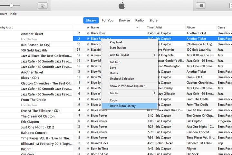Viewport: 232px width, 155px height.
Task: Uncheck the first Black Rose track checkbox
Action: (88, 33)
